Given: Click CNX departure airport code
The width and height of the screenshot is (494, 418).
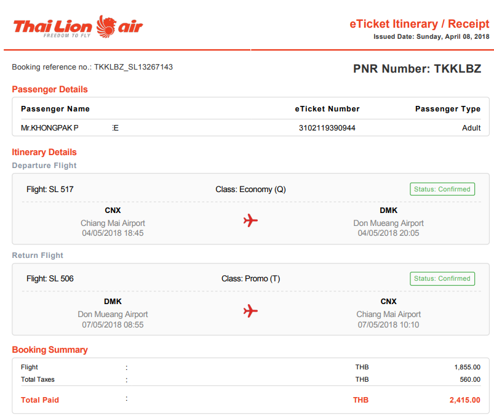Looking at the screenshot, I should click(x=113, y=211).
